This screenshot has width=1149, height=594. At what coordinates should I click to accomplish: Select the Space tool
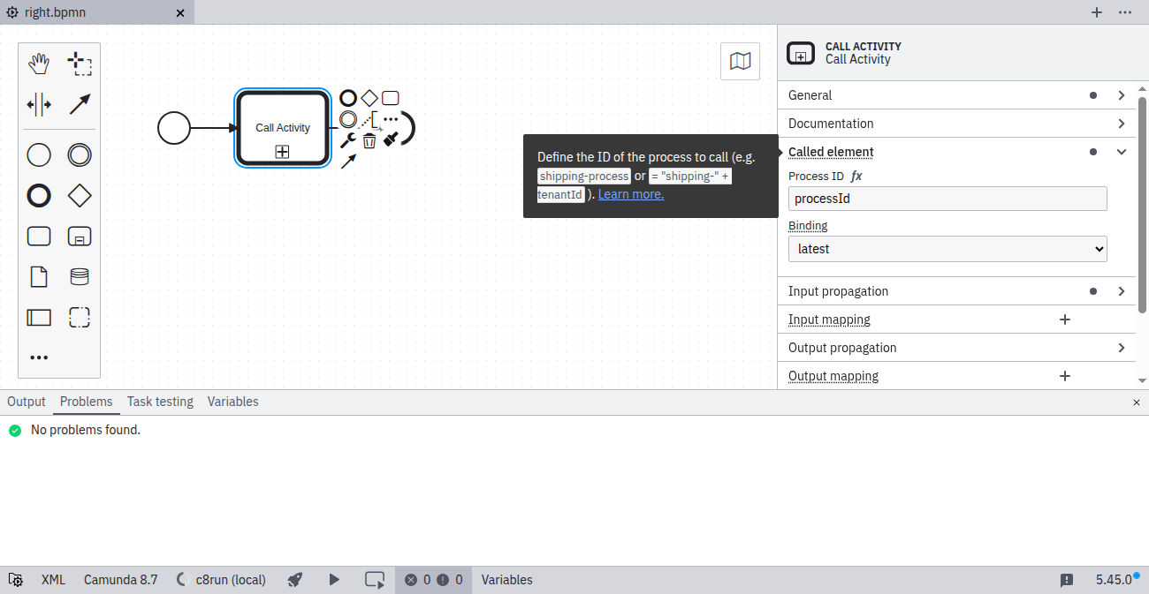click(x=39, y=104)
